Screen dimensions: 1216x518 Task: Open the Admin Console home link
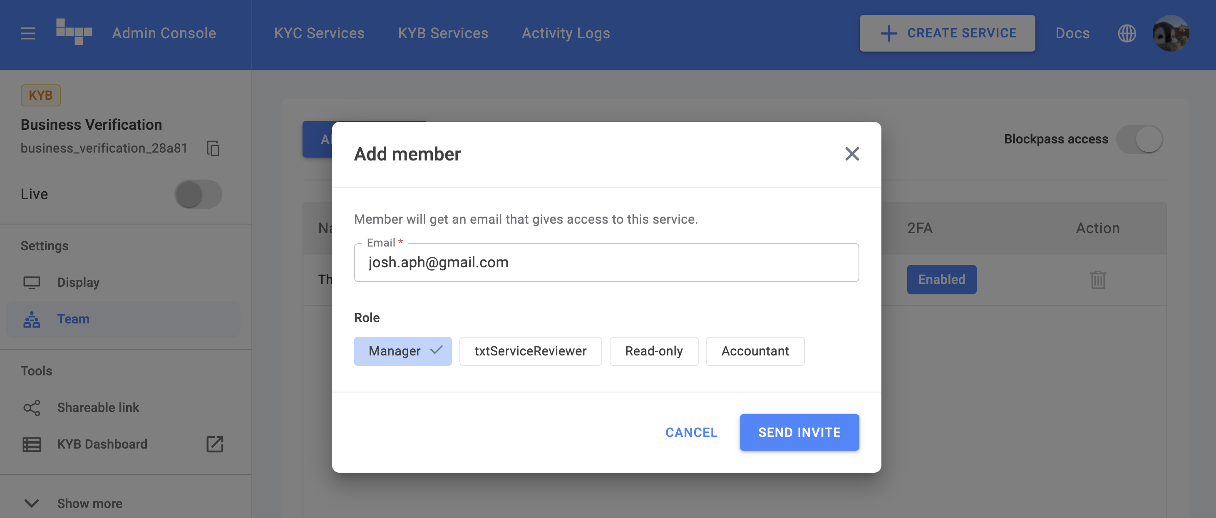point(164,33)
